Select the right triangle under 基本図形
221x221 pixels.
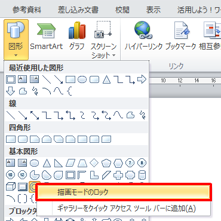(59, 163)
